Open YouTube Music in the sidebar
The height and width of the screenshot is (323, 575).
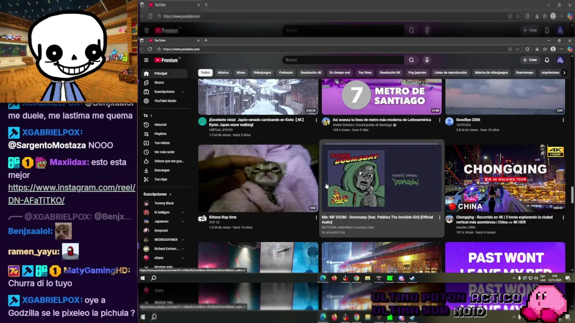tap(165, 101)
